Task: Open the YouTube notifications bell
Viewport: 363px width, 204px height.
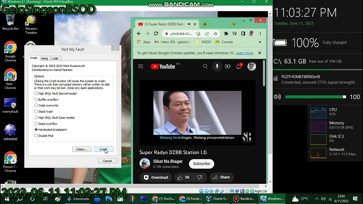Action: coord(239,66)
